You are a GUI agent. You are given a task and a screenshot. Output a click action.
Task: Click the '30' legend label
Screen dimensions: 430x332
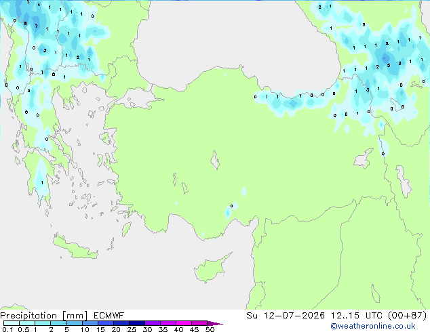tap(147, 329)
